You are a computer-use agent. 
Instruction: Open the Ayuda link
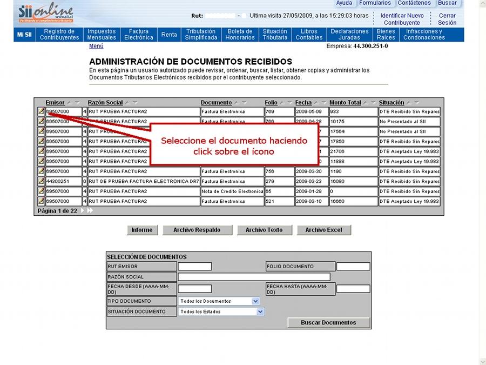click(344, 3)
